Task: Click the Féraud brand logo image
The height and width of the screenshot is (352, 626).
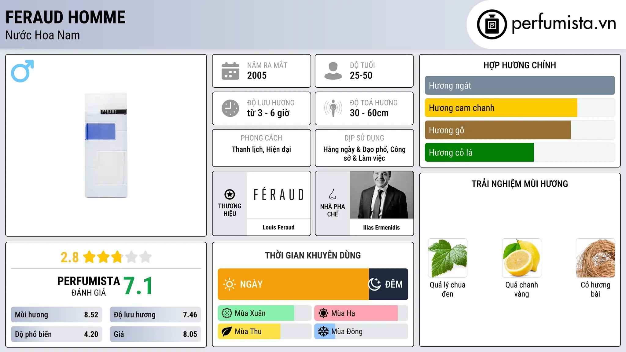Action: point(278,195)
